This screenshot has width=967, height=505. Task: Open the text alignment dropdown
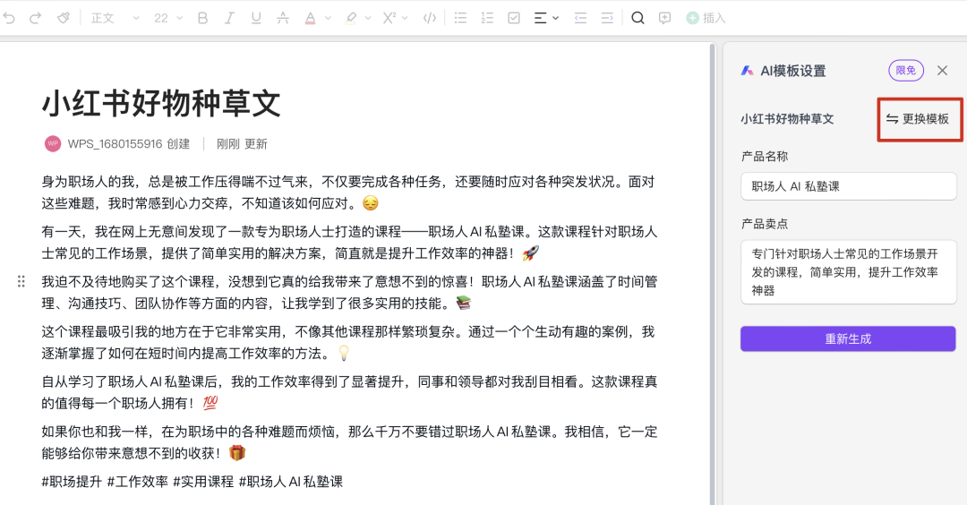point(546,18)
